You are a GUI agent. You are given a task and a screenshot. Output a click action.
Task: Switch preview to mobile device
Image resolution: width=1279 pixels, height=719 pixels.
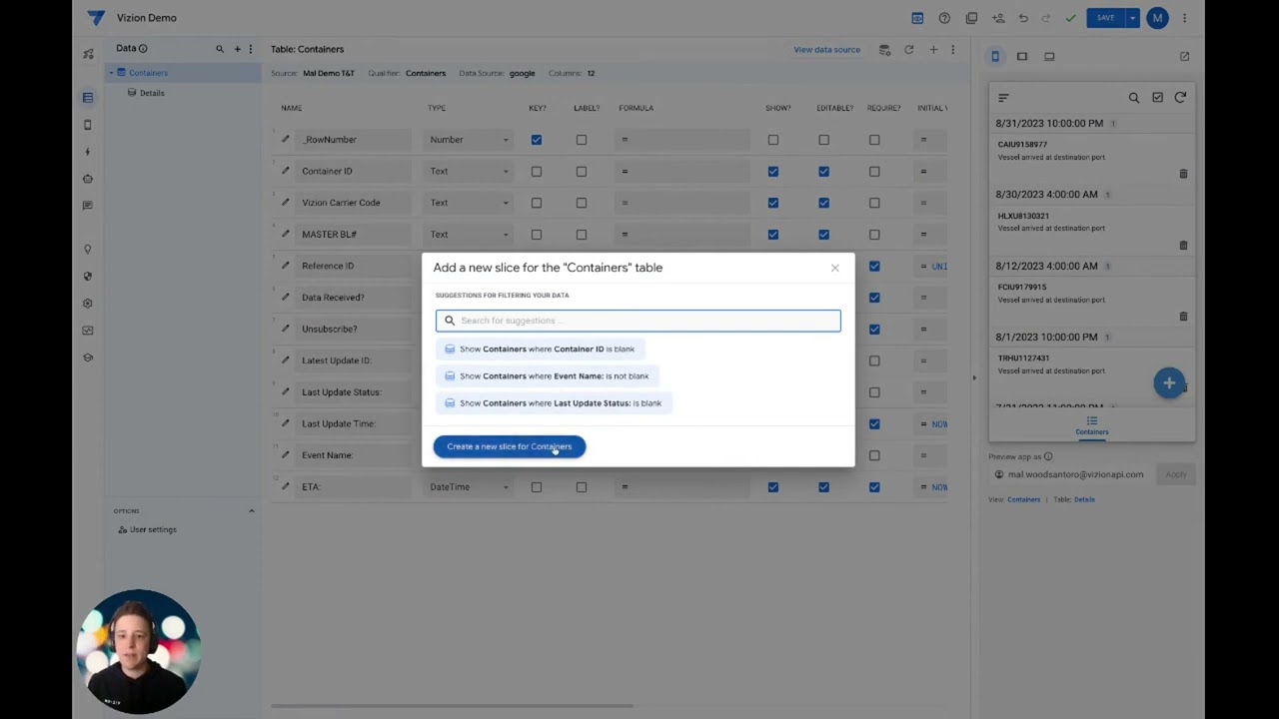[x=995, y=57]
